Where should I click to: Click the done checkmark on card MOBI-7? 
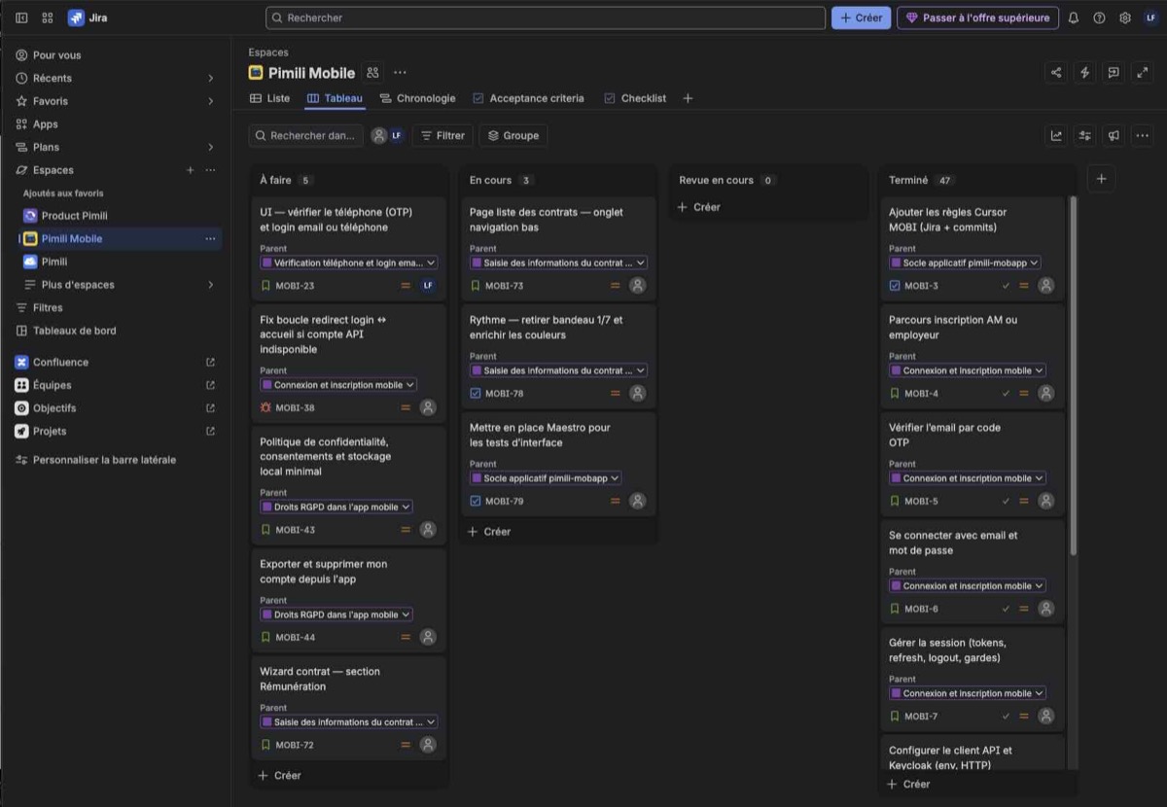coord(1007,717)
